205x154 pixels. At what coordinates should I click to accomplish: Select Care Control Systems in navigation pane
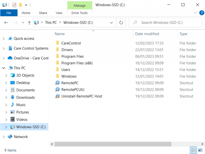pyautogui.click(x=31, y=48)
